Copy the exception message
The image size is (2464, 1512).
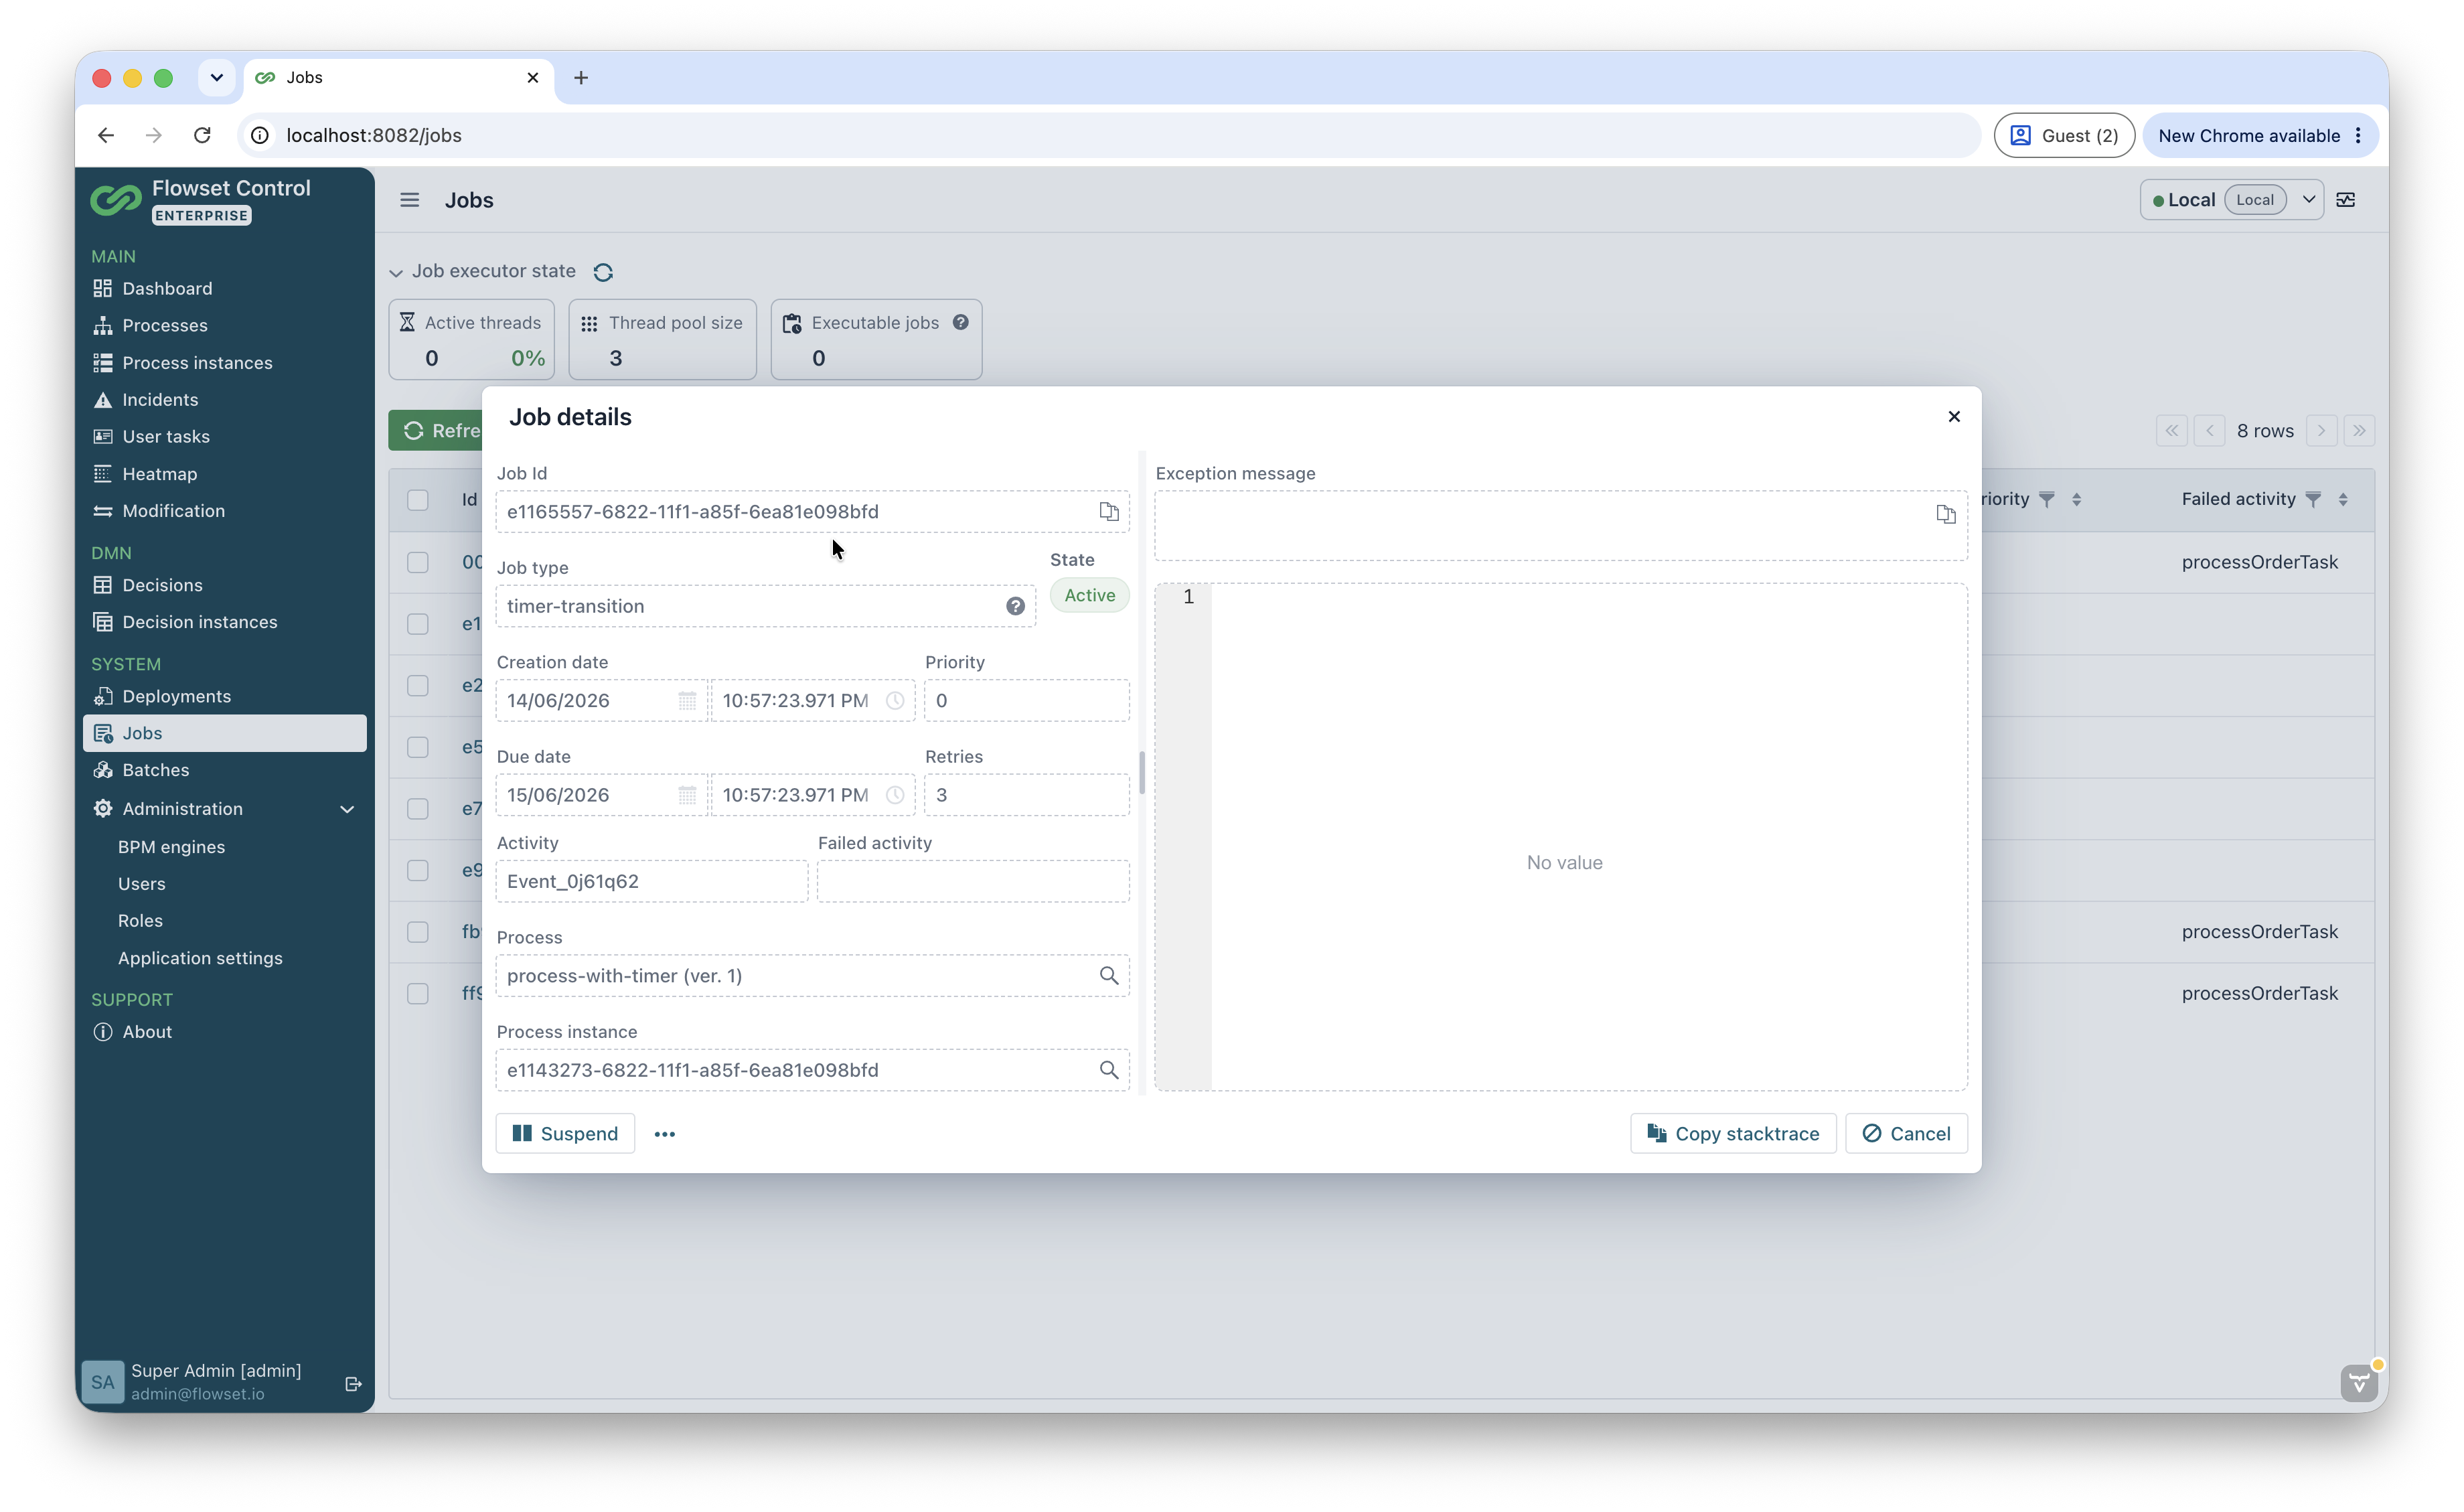point(1945,514)
